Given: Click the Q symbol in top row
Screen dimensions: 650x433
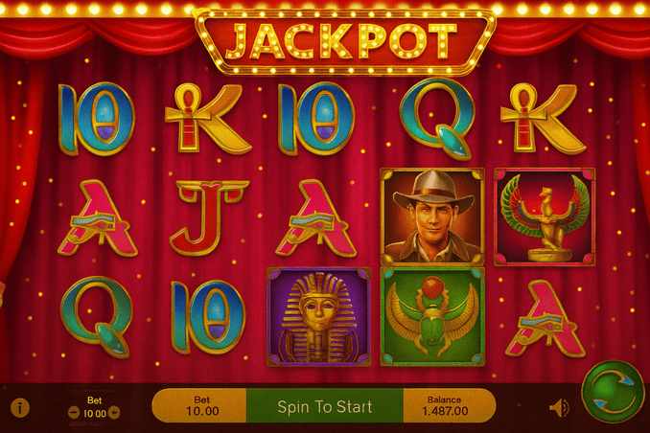Looking at the screenshot, I should coord(437,118).
